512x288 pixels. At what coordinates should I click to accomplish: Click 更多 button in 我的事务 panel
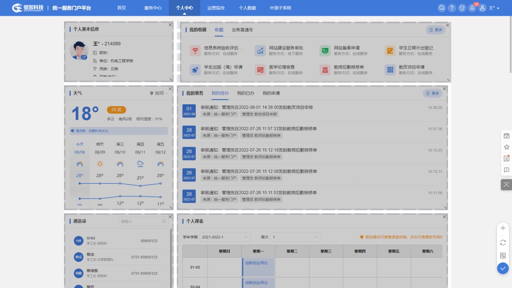tap(432, 93)
